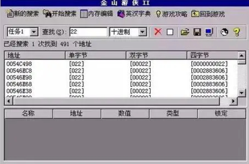Screen dimensions: 249x164
Task: Click the open folder icon
Action: tap(185, 32)
